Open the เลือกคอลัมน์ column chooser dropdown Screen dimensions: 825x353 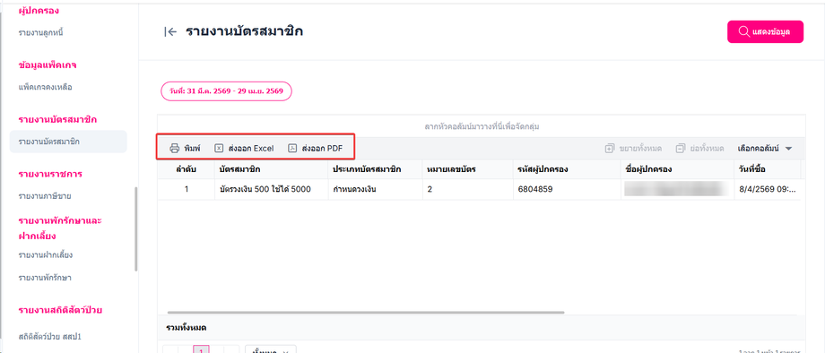coord(764,148)
